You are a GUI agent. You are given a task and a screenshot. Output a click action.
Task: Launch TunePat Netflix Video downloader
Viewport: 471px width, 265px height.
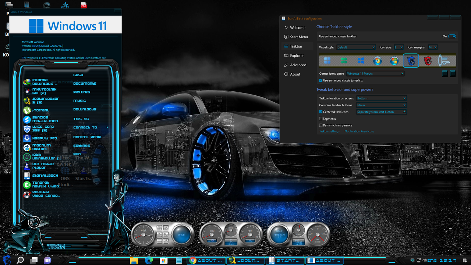tap(42, 185)
